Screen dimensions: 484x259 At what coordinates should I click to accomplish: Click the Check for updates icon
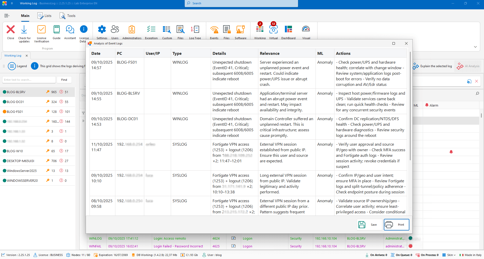click(24, 30)
